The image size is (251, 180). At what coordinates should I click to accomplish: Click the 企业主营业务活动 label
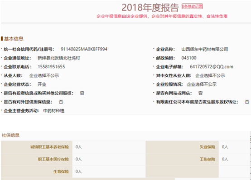[x=21, y=110]
